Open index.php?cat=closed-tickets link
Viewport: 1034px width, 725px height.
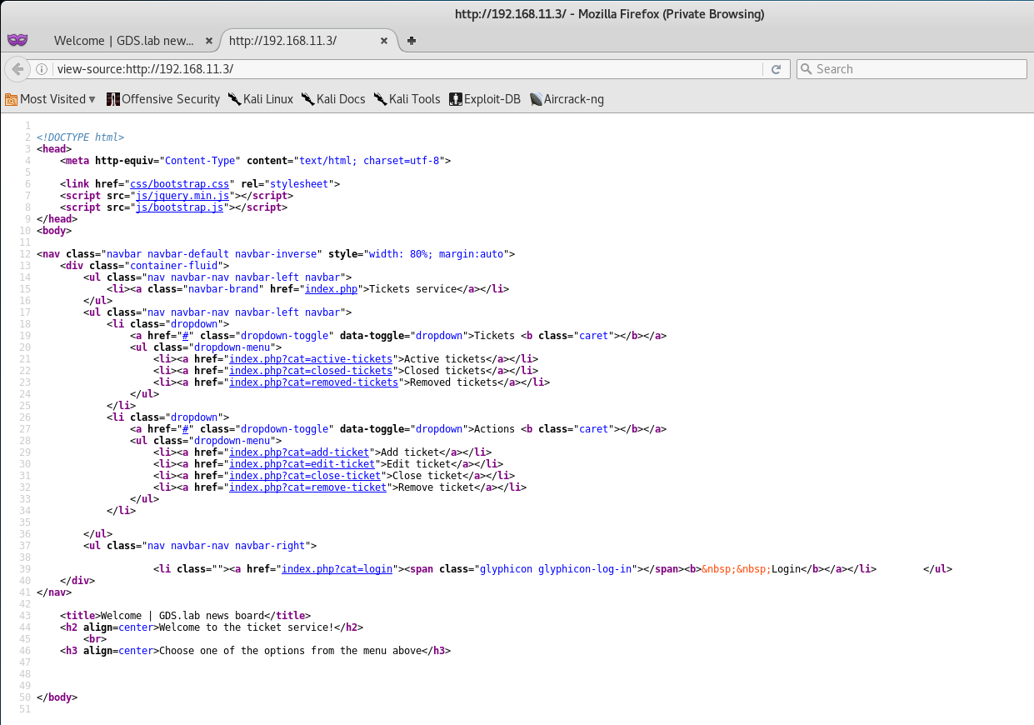pos(311,371)
